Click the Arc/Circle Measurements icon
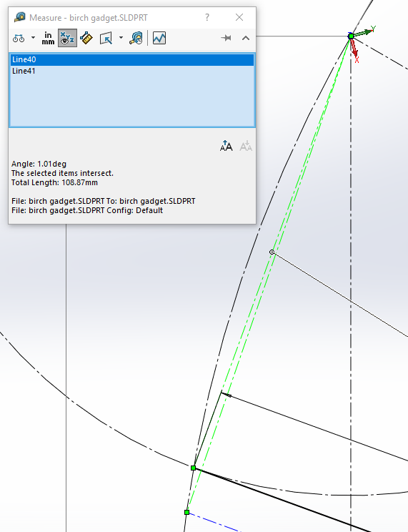 (x=19, y=38)
